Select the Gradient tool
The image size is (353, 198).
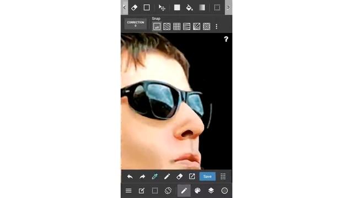pyautogui.click(x=202, y=8)
